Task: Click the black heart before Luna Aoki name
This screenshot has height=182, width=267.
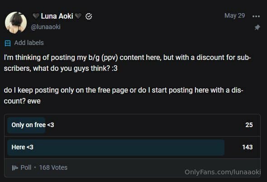Action: (36, 16)
